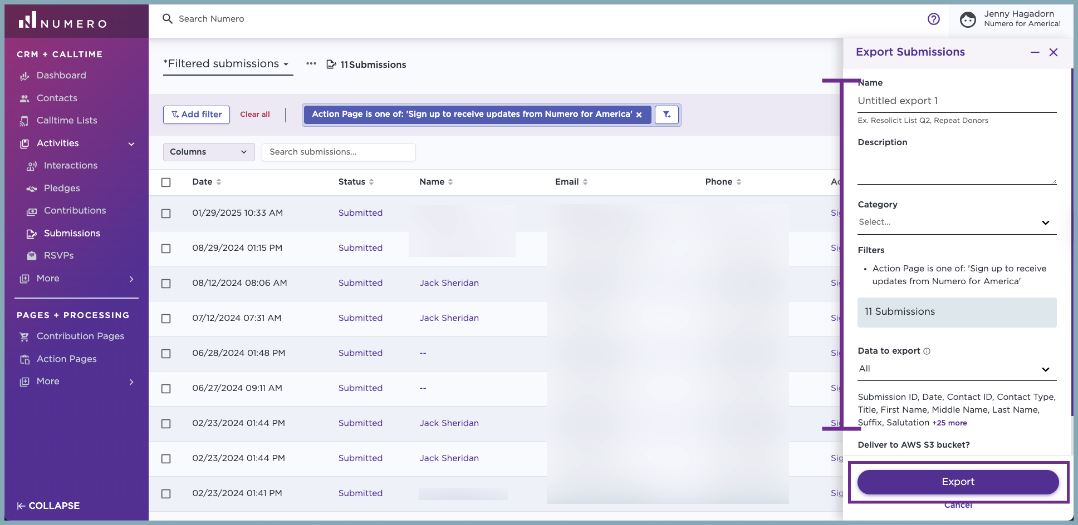Sort by Name column arrows
The image size is (1078, 525).
450,182
